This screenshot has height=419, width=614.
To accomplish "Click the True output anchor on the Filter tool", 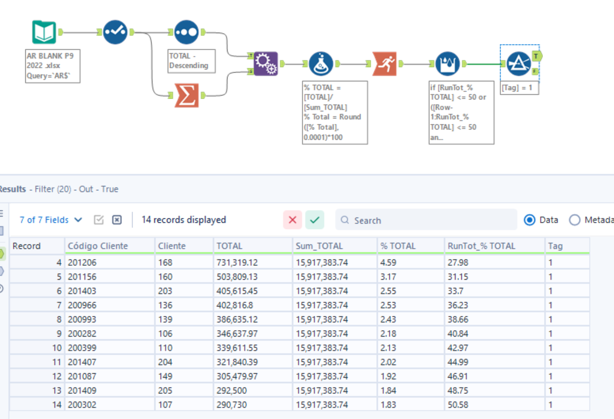I will pyautogui.click(x=535, y=55).
